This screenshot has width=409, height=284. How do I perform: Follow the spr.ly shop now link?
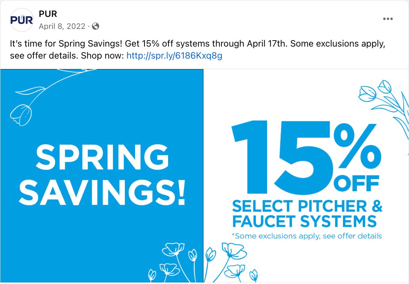coord(174,56)
